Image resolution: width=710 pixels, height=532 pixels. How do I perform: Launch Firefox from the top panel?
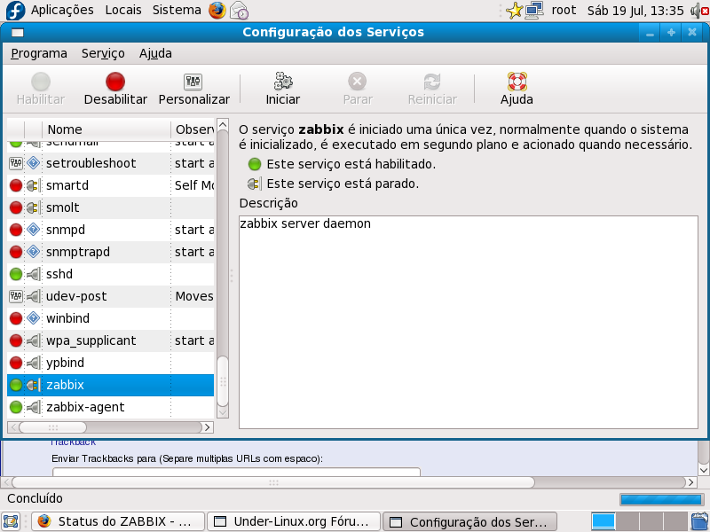point(217,10)
